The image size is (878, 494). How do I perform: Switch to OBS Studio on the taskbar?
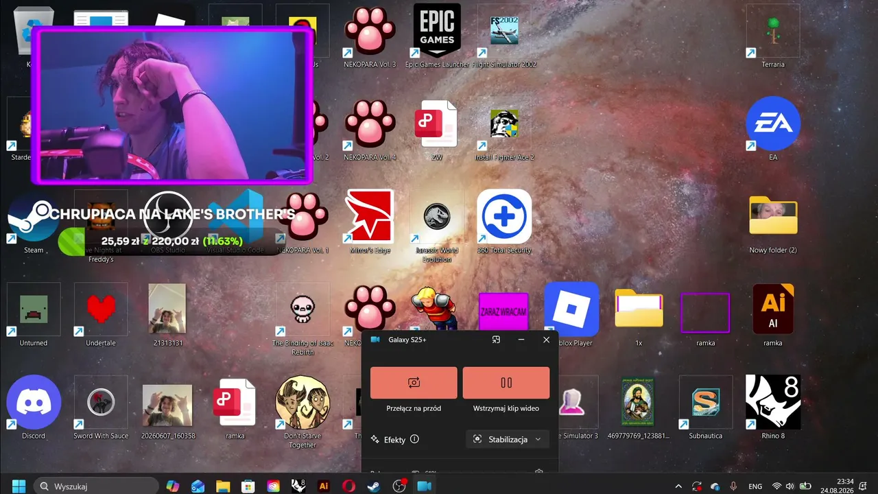[400, 486]
